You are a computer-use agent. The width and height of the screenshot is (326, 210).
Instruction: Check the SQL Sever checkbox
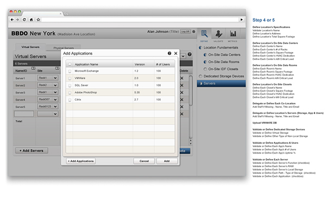[x=70, y=86]
